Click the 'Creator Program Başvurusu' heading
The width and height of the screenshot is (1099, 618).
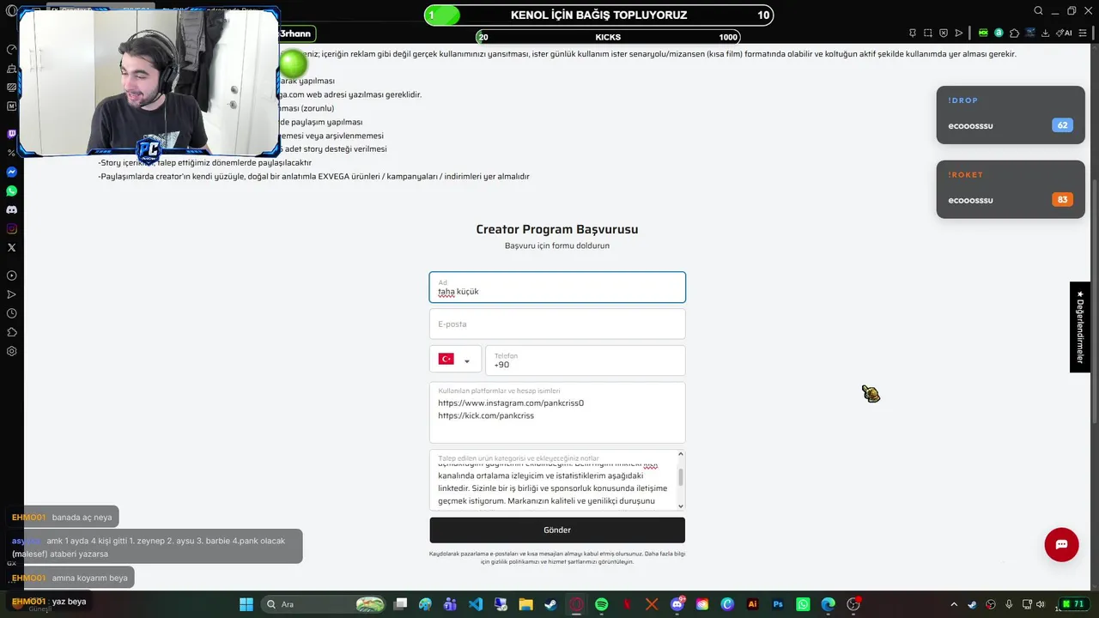[557, 229]
